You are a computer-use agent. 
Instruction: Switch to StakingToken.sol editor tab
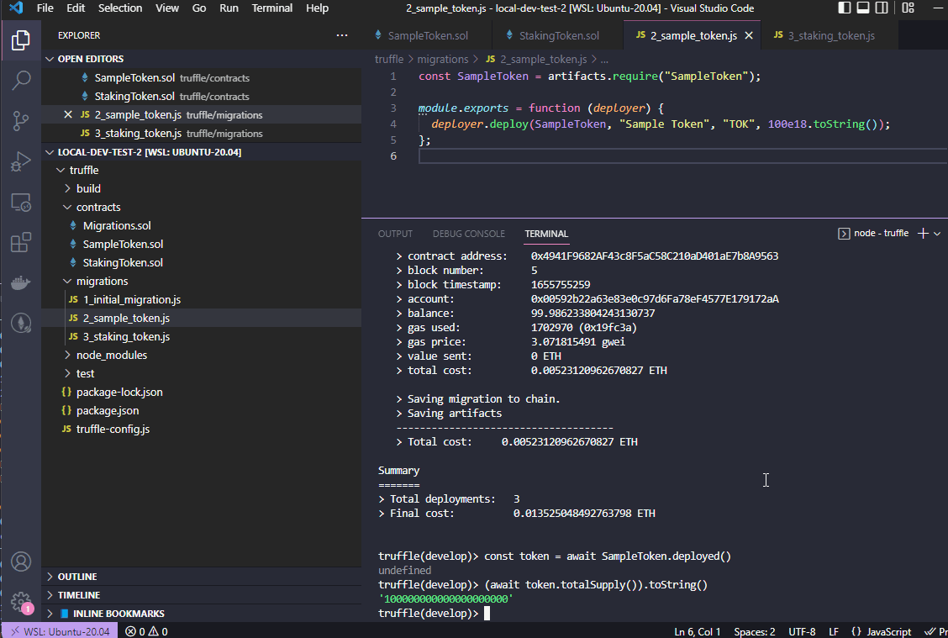pyautogui.click(x=557, y=35)
